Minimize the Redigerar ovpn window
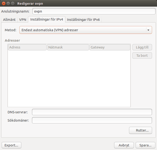This screenshot has width=157, height=150. (x=8, y=3)
